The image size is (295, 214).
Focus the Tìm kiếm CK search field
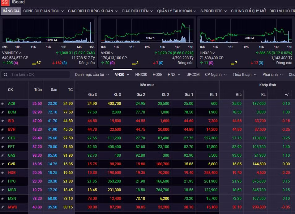36,75
